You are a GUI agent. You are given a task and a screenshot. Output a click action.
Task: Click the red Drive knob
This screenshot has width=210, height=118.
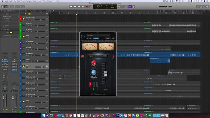click(94, 63)
